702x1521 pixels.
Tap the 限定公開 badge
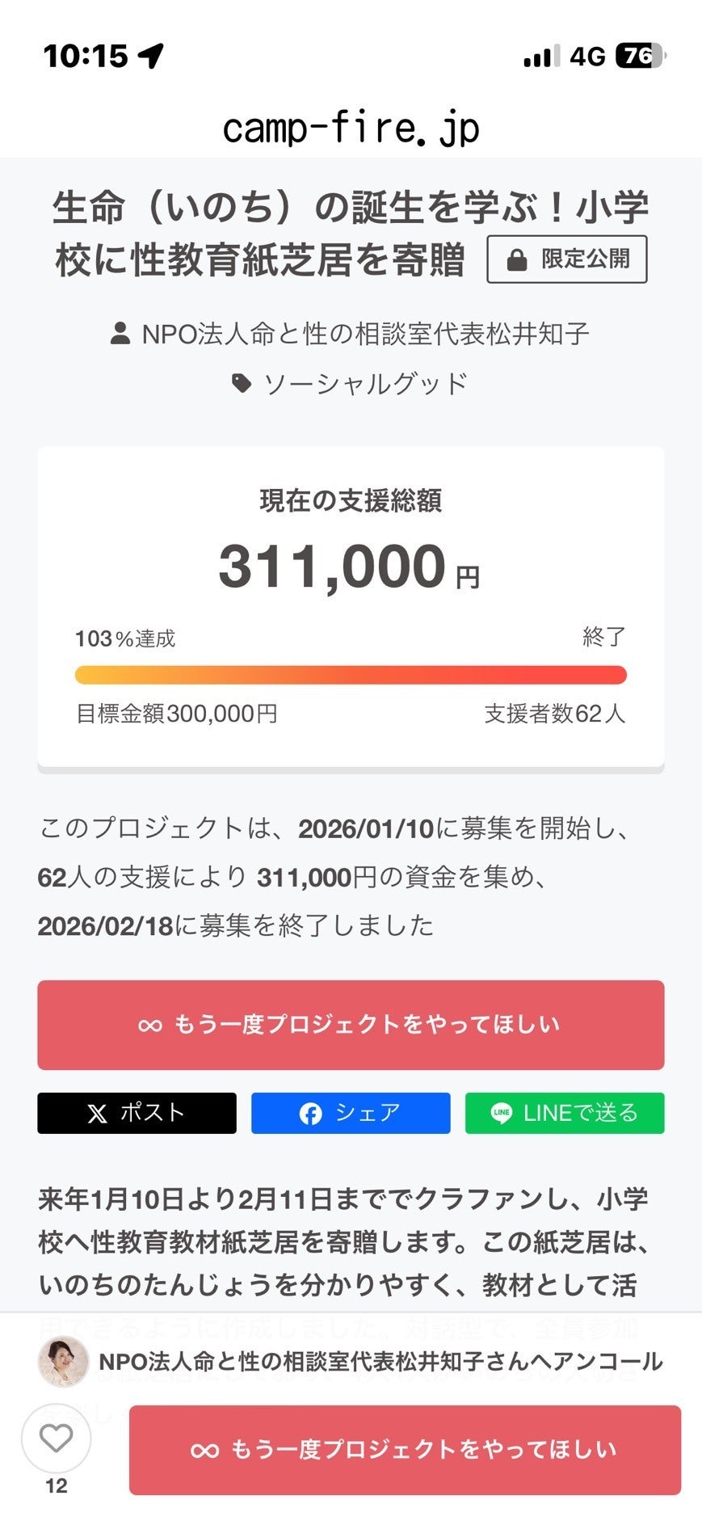[x=566, y=259]
